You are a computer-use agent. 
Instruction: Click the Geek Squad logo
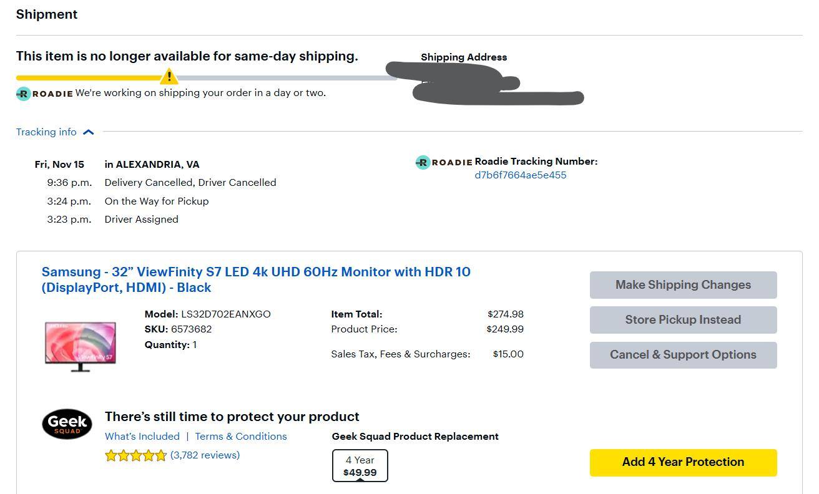click(67, 424)
